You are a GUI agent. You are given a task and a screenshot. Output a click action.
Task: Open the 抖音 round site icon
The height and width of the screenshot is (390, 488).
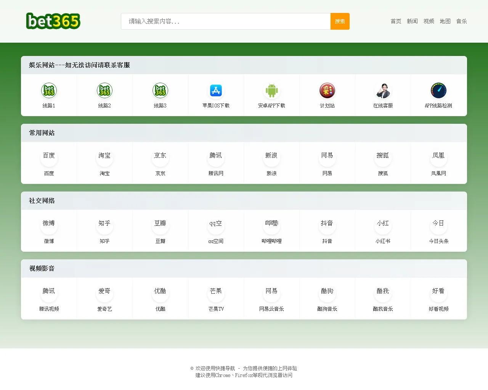tap(327, 225)
